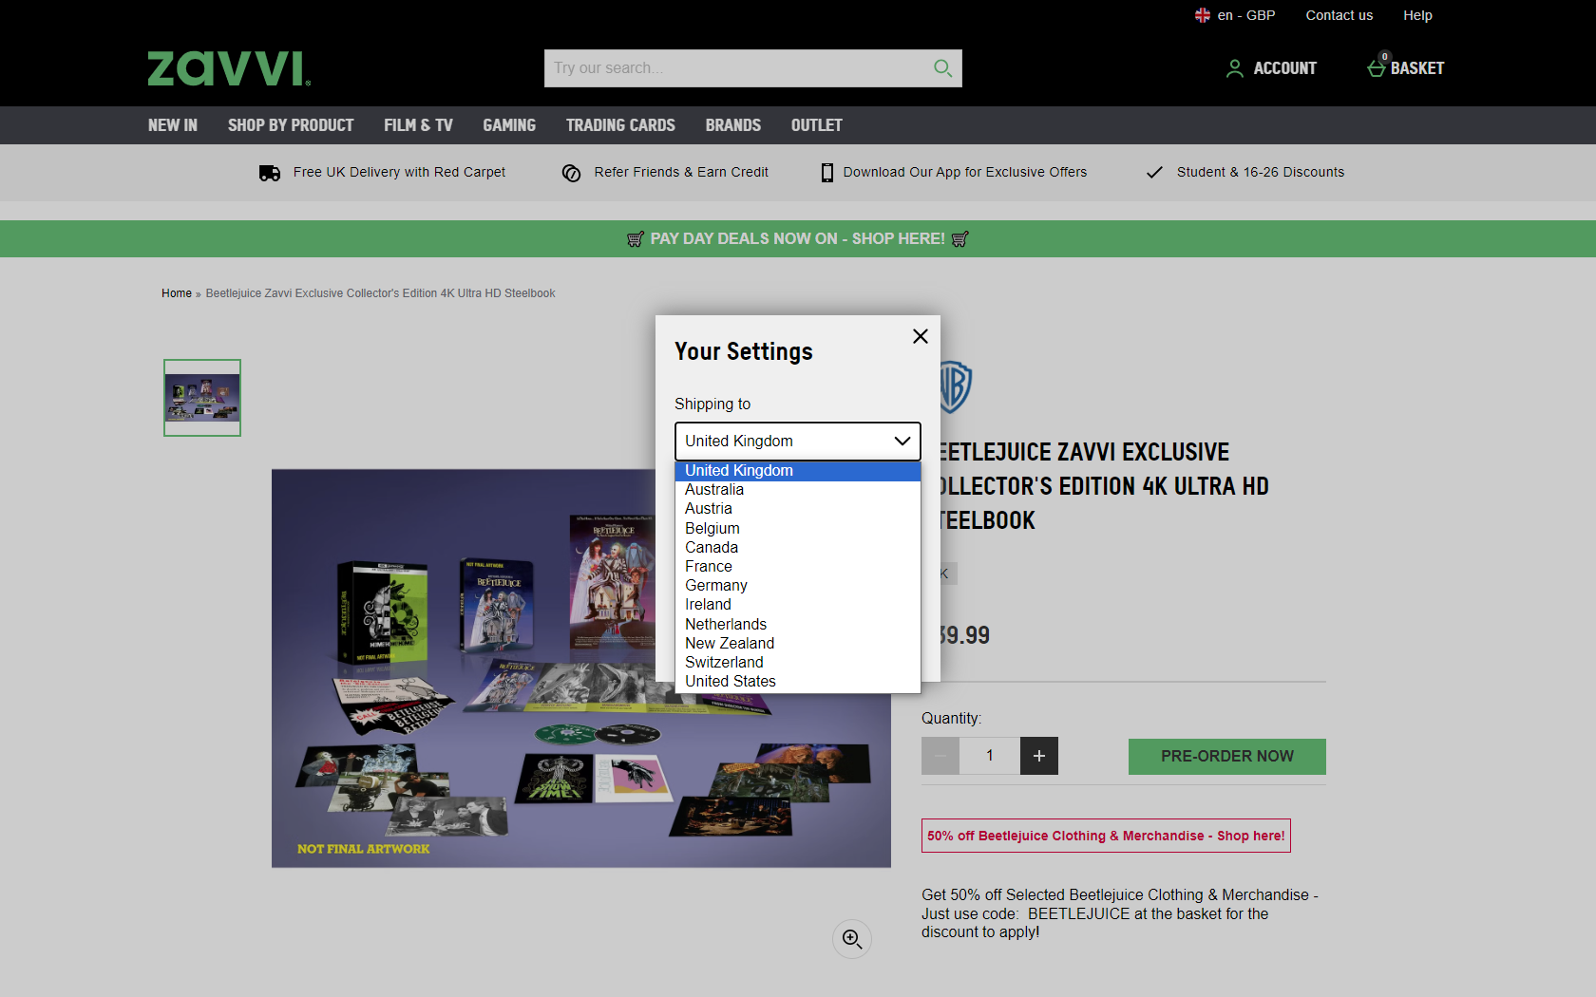Pick Ireland in shipping list
The image size is (1596, 997).
point(798,605)
